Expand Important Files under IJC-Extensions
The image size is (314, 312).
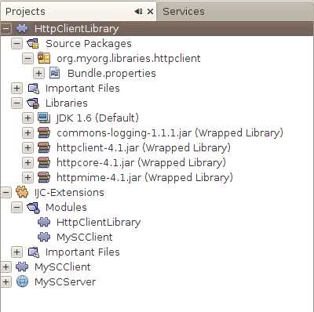click(x=16, y=252)
